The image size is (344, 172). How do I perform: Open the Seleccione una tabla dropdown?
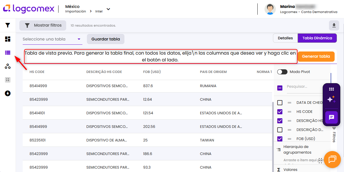(52, 39)
